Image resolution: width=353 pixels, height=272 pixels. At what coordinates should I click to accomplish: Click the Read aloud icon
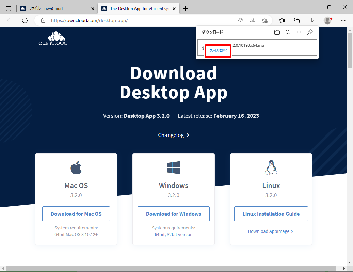click(240, 20)
